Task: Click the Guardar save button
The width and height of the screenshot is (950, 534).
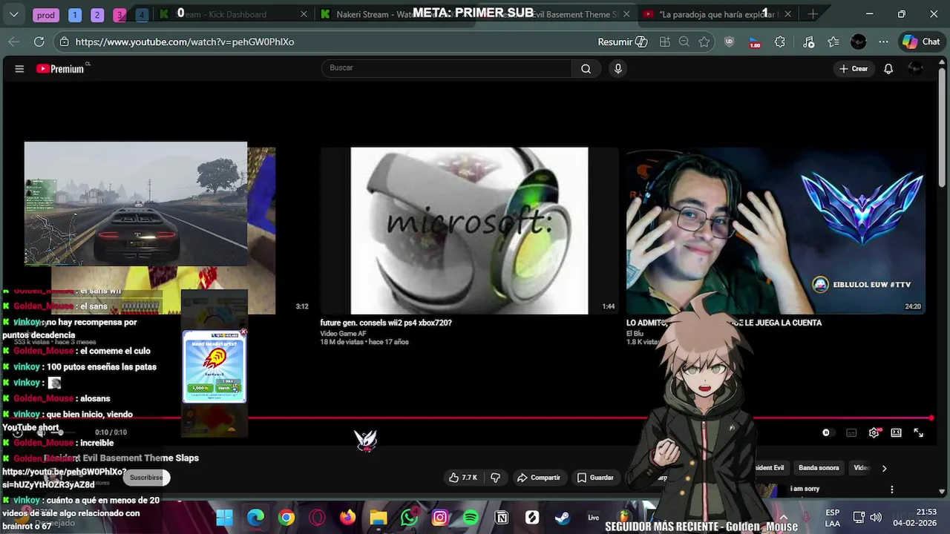Action: 595,478
